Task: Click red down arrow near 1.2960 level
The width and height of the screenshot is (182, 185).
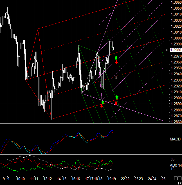Action: pyautogui.click(x=116, y=62)
